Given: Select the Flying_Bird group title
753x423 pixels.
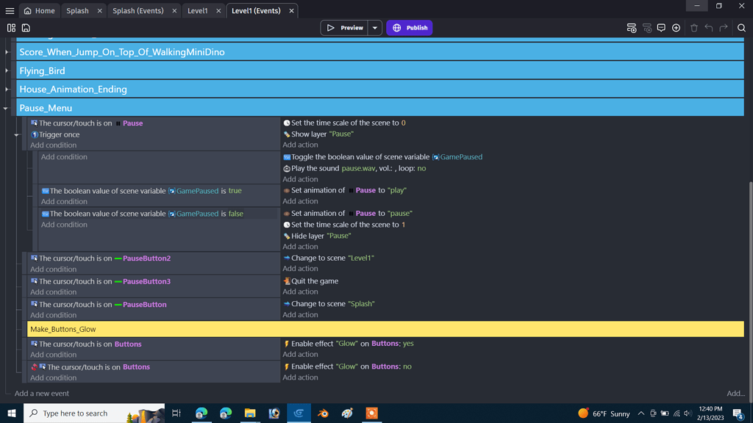Looking at the screenshot, I should [x=42, y=70].
